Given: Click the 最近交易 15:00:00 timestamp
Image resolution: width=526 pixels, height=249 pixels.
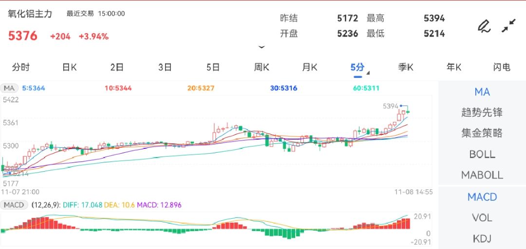Looking at the screenshot, I should click(x=95, y=14).
